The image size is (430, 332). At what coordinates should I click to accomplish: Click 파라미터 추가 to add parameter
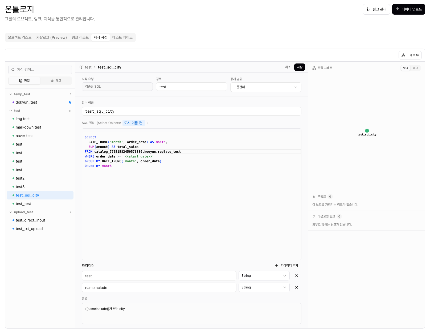[286, 266]
